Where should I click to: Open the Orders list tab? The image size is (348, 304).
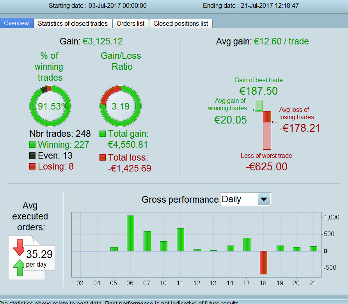(130, 23)
